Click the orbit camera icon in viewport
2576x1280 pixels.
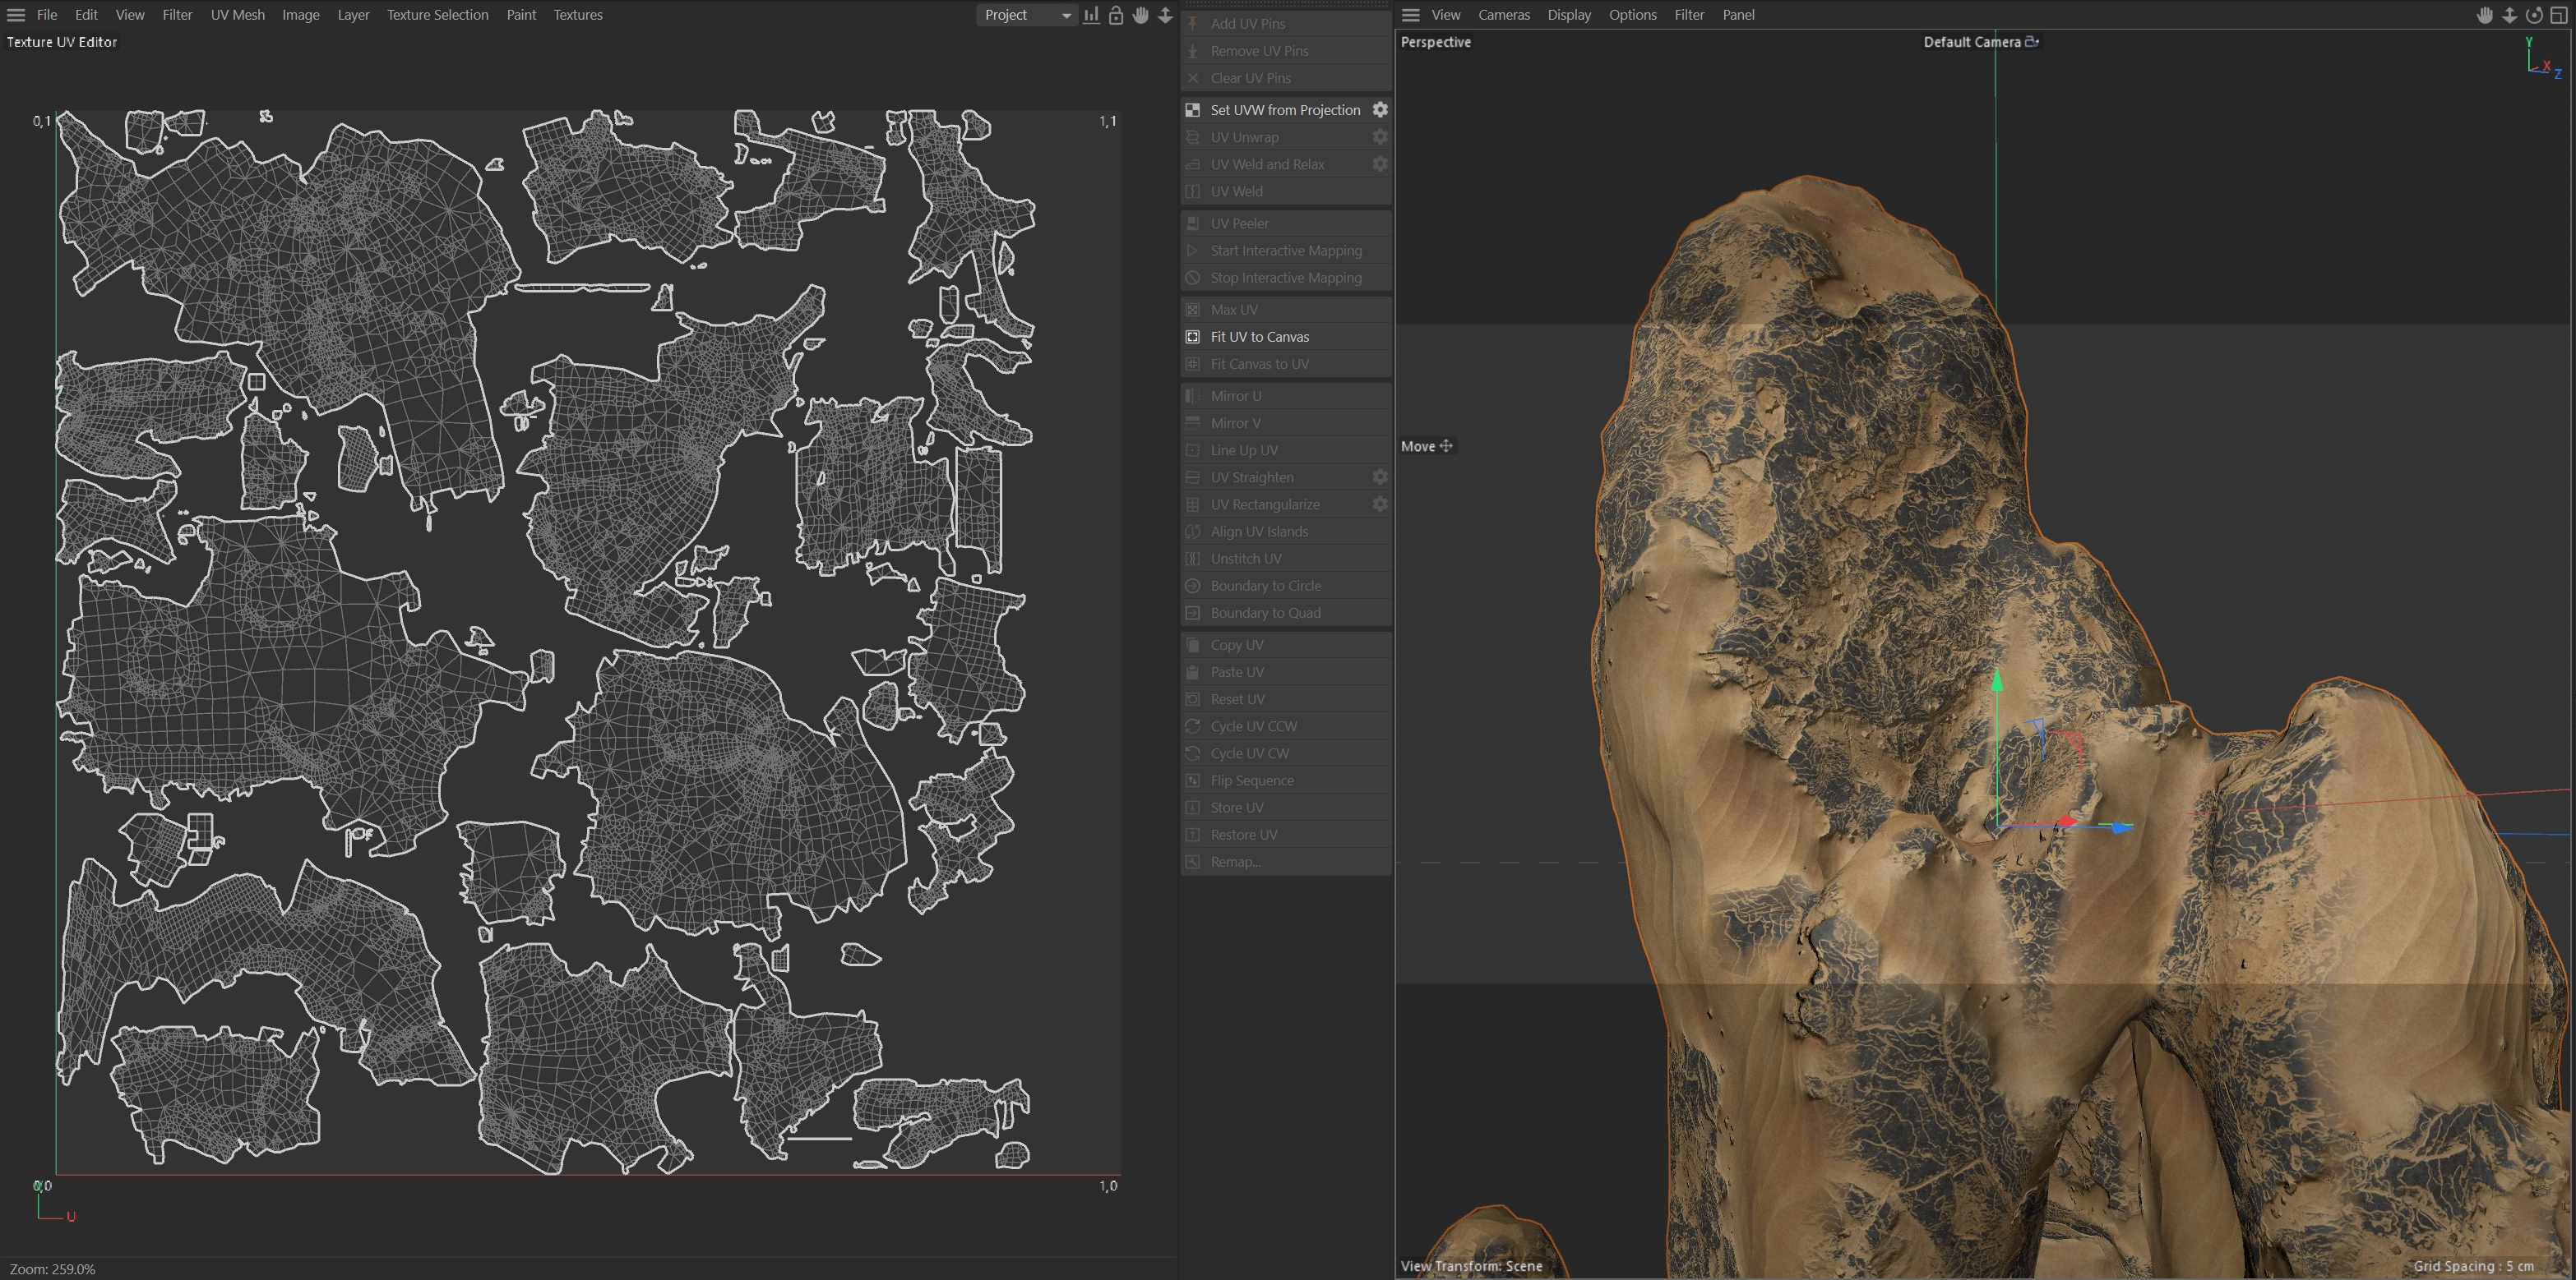coord(2534,15)
